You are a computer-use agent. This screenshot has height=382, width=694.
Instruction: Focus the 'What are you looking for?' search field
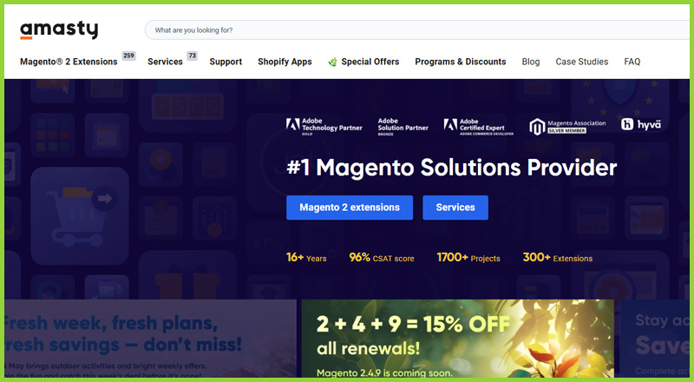click(x=417, y=30)
